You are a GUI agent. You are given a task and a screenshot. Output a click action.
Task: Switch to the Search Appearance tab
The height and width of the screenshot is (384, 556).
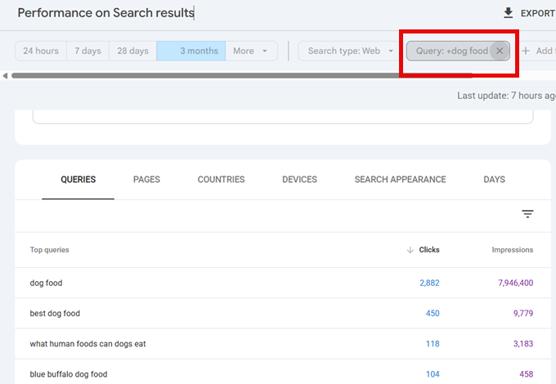coord(400,180)
